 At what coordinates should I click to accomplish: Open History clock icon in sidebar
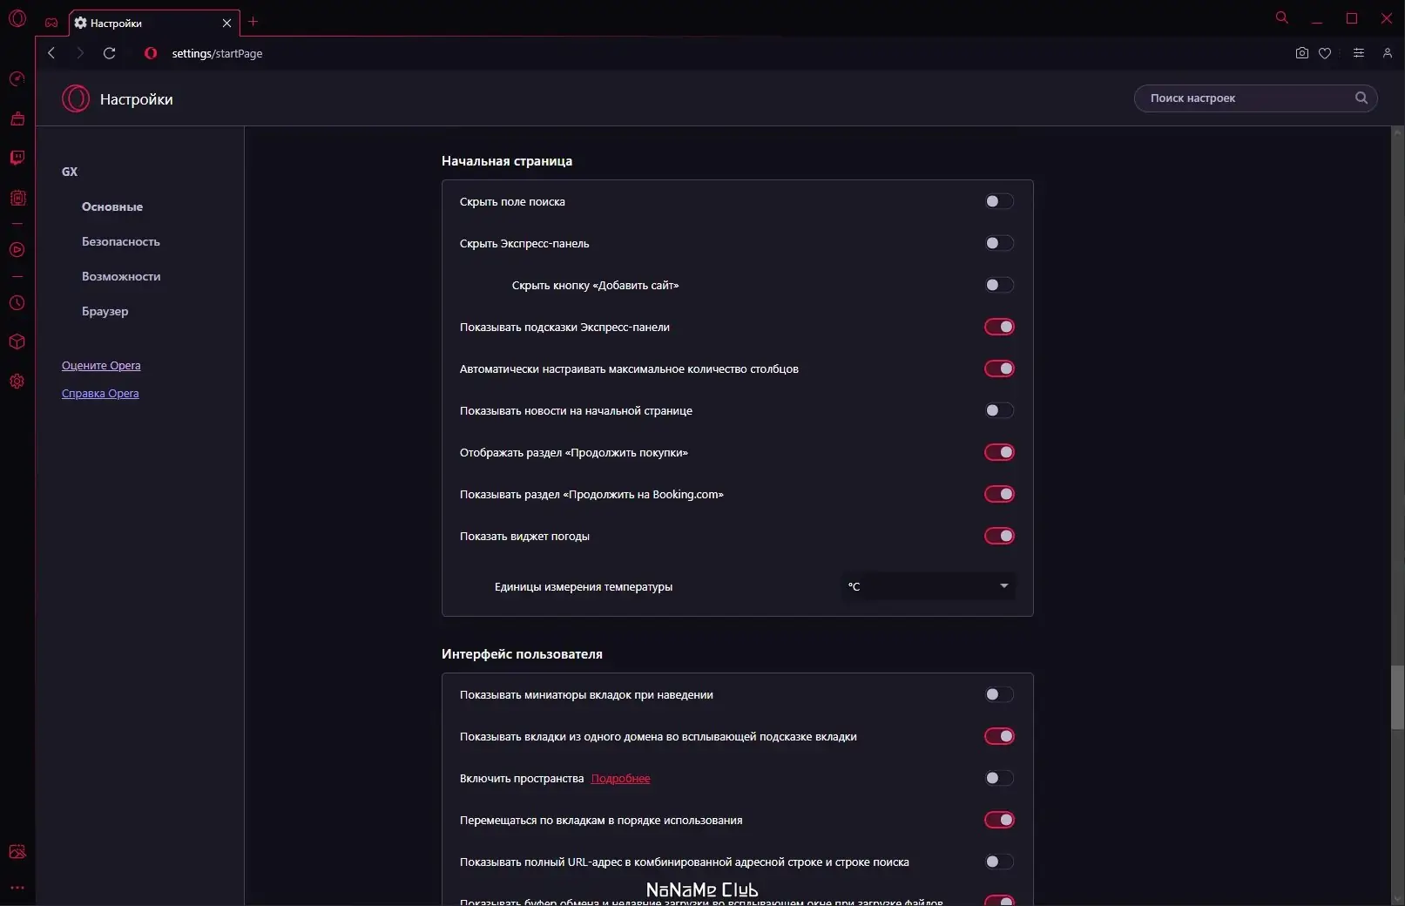click(17, 303)
